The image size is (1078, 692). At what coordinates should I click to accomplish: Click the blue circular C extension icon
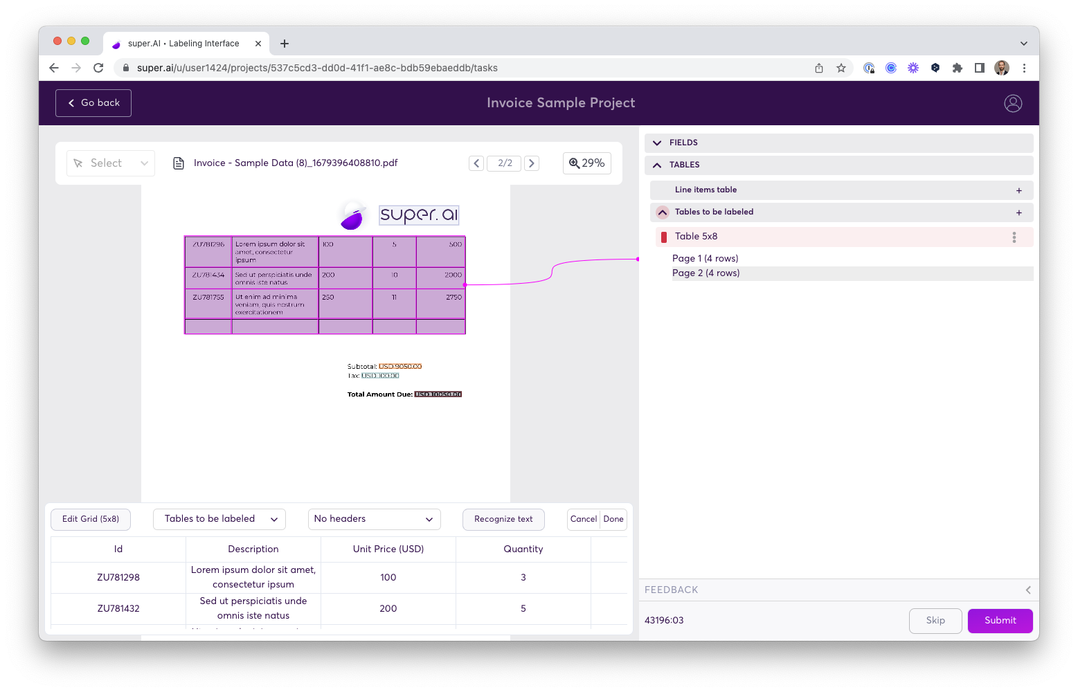891,68
